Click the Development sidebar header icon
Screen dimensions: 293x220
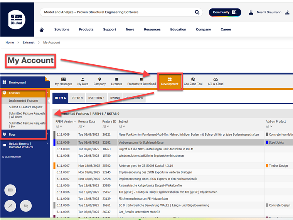5,82
